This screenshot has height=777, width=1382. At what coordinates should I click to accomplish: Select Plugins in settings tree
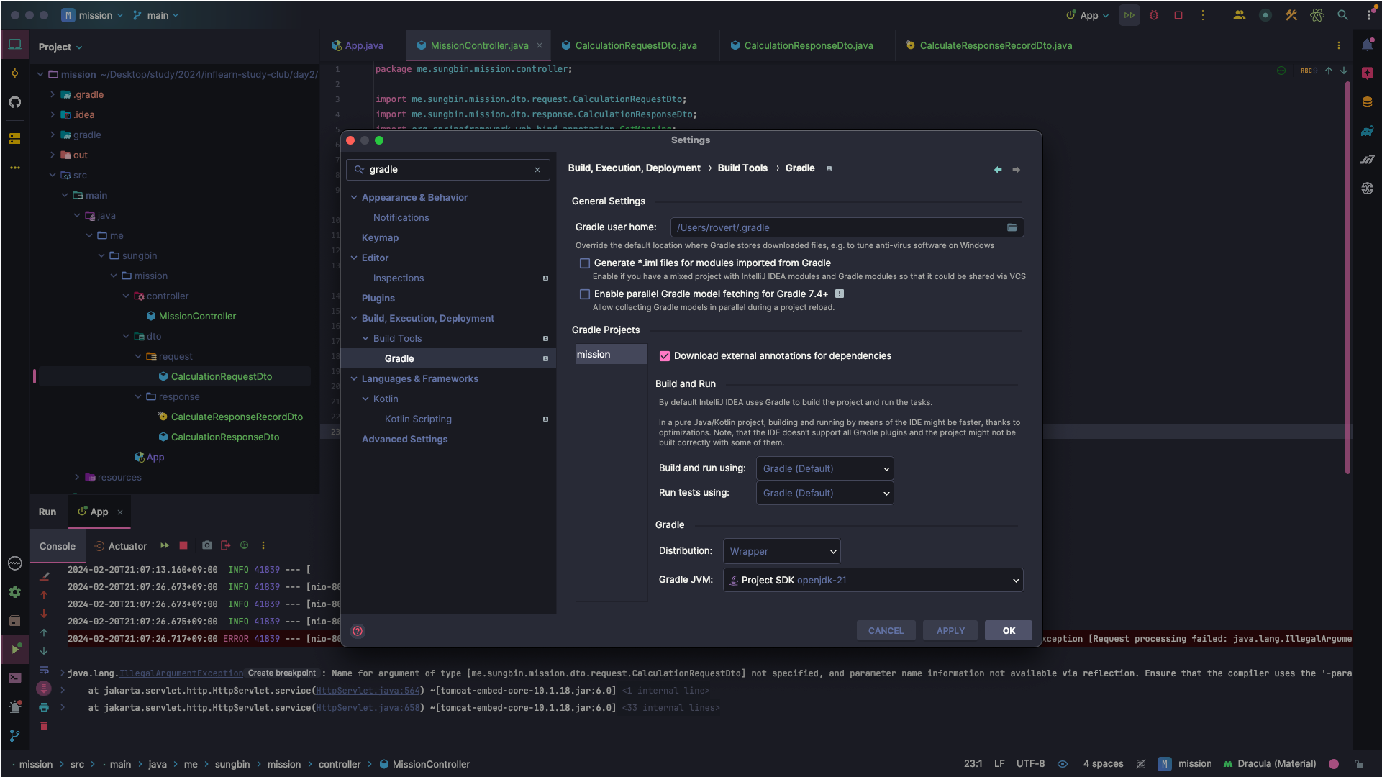(x=378, y=298)
